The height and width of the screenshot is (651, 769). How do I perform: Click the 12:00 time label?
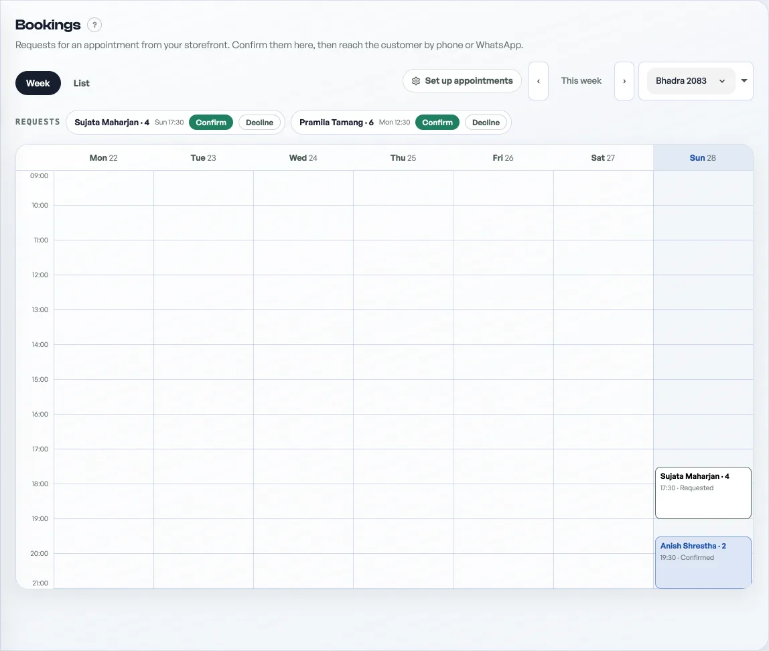tap(40, 275)
